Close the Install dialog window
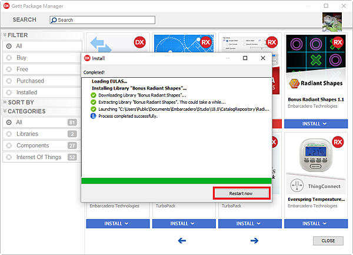 [263, 58]
